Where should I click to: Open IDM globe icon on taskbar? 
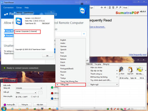(x=34, y=109)
